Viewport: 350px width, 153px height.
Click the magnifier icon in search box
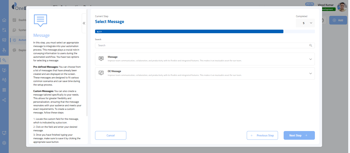coord(311,45)
